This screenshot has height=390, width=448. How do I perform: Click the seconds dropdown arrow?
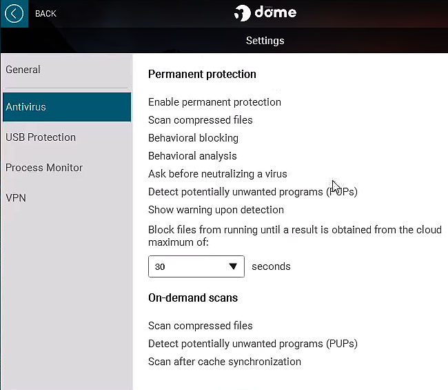click(x=233, y=266)
